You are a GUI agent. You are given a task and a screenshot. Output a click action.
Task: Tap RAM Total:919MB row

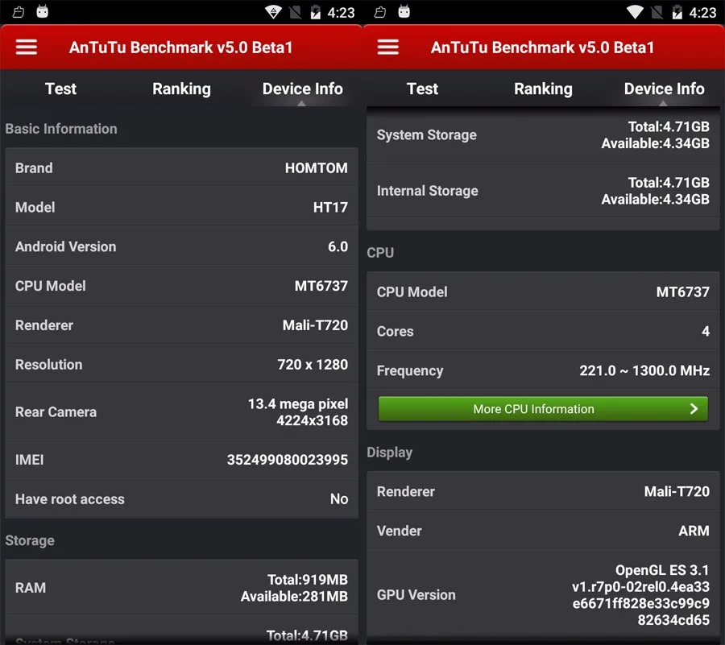[181, 587]
